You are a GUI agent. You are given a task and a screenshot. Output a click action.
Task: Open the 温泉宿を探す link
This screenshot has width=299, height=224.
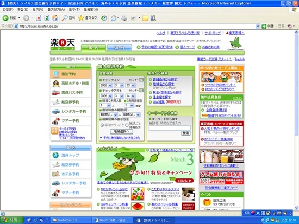161,97
